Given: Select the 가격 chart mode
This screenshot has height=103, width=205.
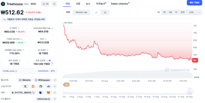Looking at the screenshot, I should (x=68, y=12).
